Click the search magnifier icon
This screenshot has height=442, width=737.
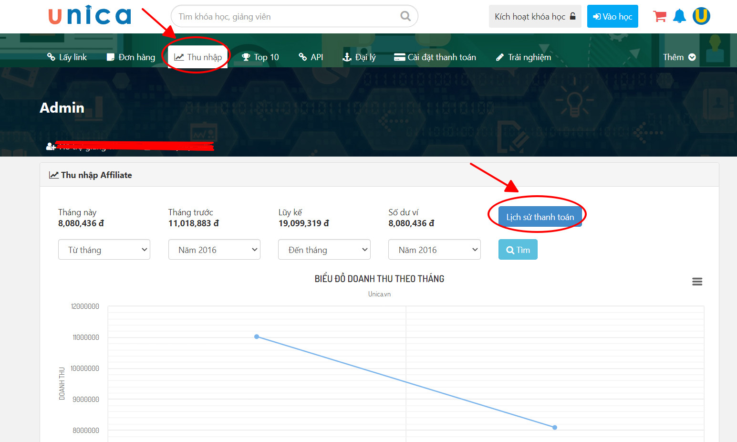tap(405, 16)
